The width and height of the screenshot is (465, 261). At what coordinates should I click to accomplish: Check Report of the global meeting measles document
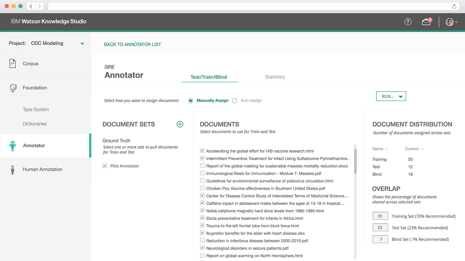202,166
